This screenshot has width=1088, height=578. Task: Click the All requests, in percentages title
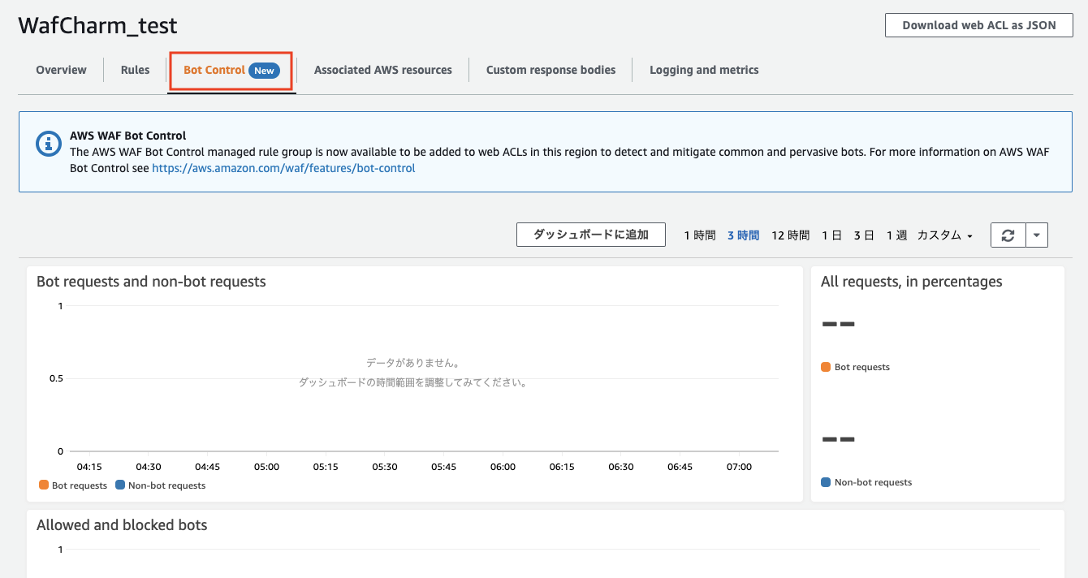(912, 282)
